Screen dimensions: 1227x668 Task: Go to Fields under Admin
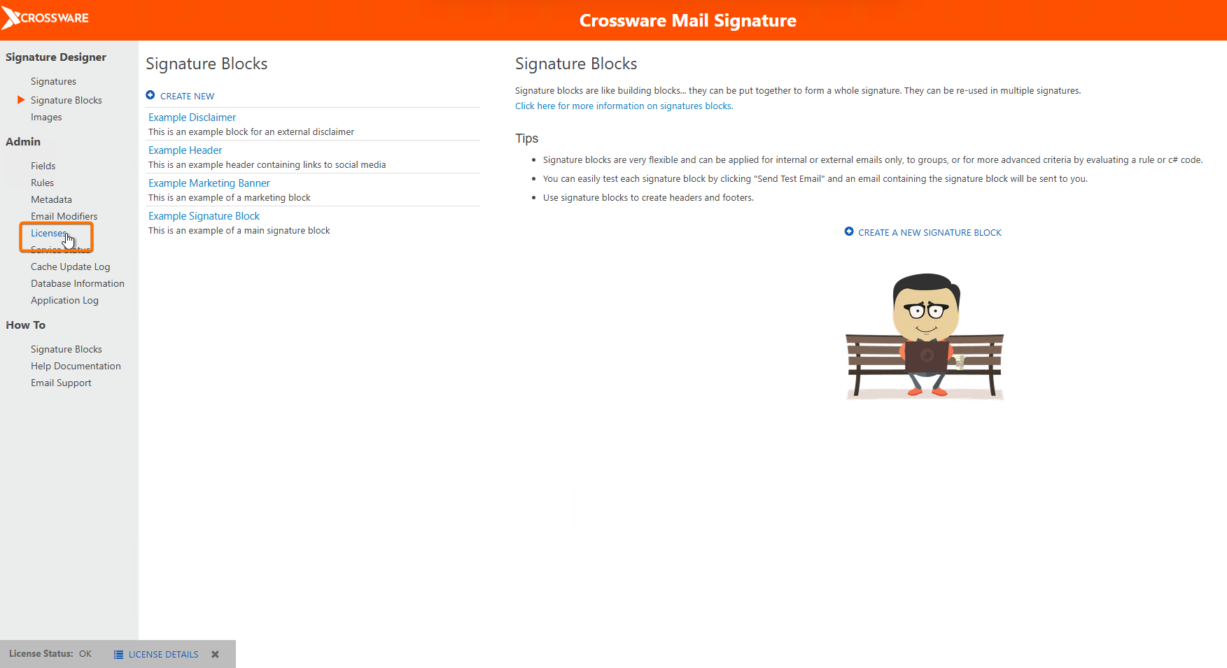43,166
